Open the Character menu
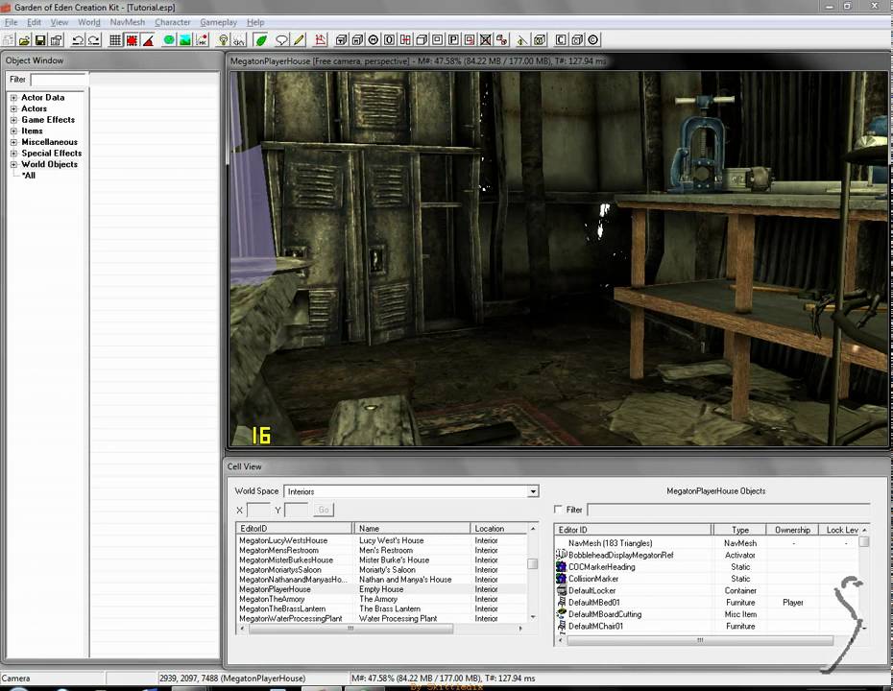893x691 pixels. click(x=173, y=22)
